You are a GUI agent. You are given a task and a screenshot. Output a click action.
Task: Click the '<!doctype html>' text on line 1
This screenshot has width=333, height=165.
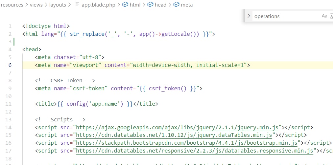pos(46,26)
